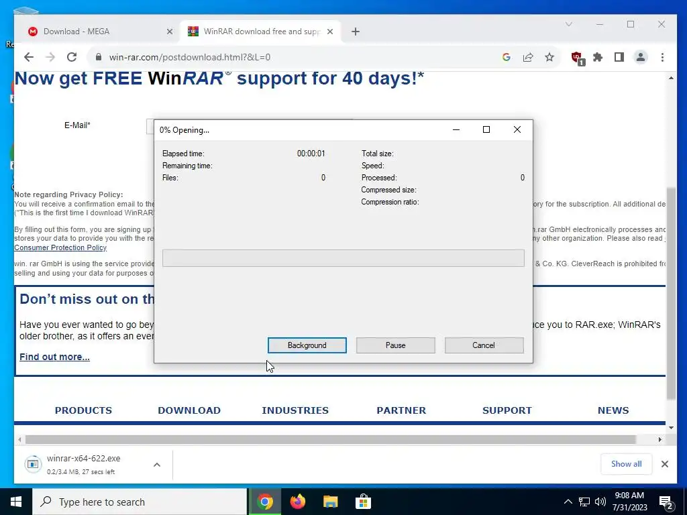Open the NEWS menu

click(x=613, y=410)
